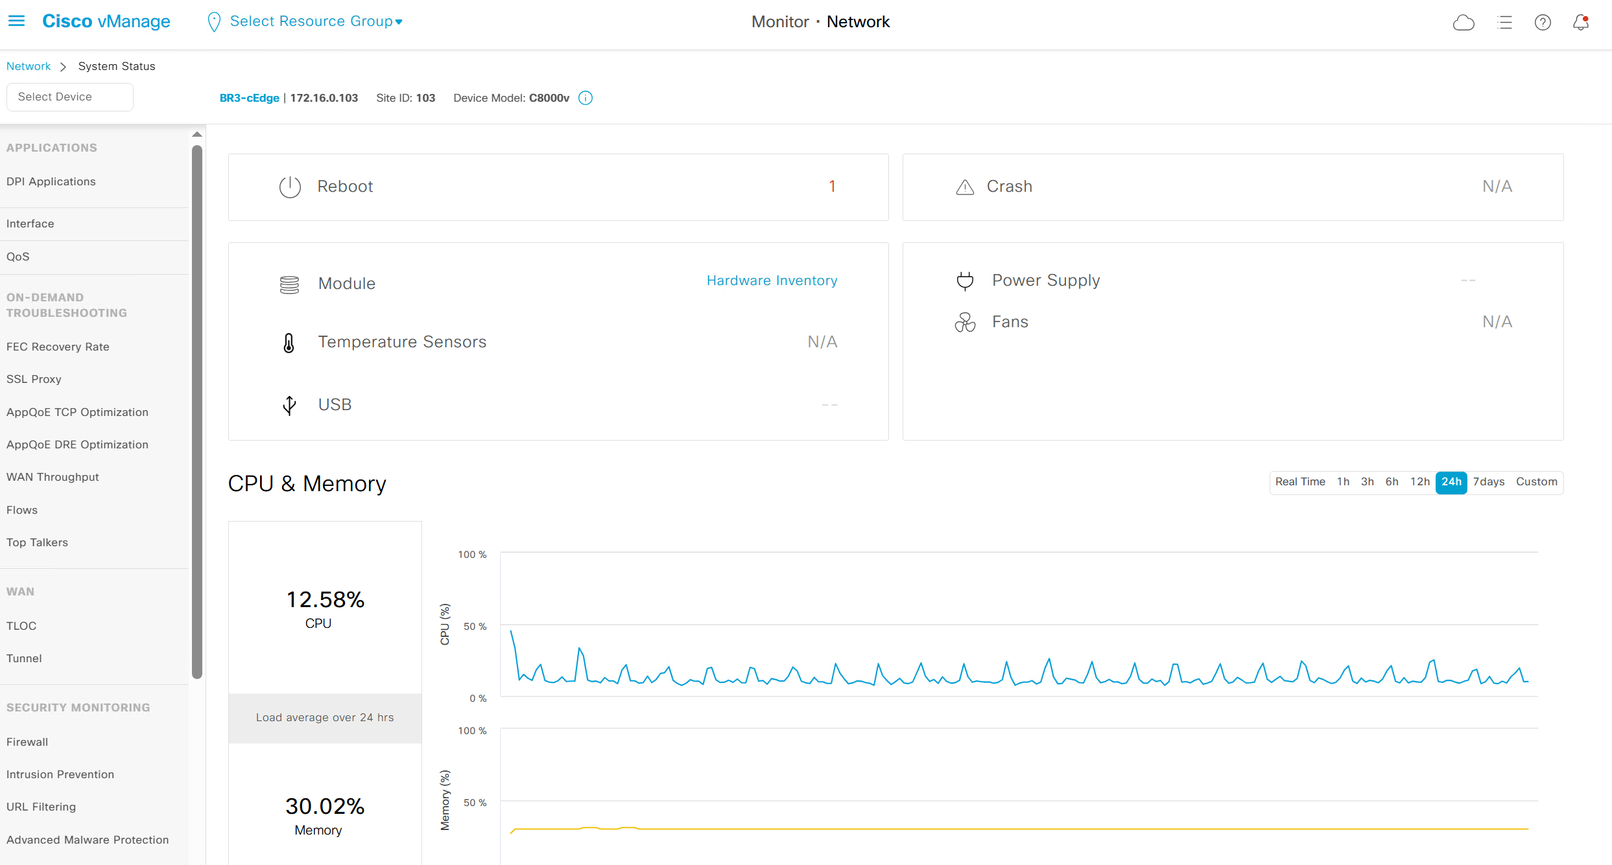The image size is (1612, 865).
Task: Open the task list icon
Action: coord(1504,23)
